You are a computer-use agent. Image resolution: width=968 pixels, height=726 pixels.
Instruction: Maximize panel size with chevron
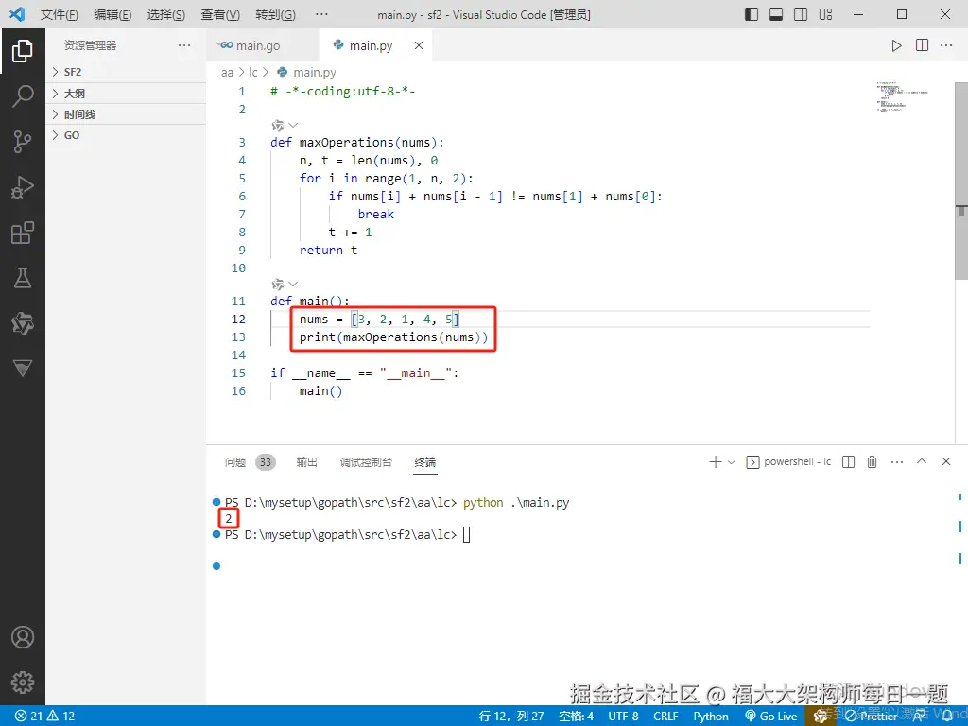click(x=921, y=461)
